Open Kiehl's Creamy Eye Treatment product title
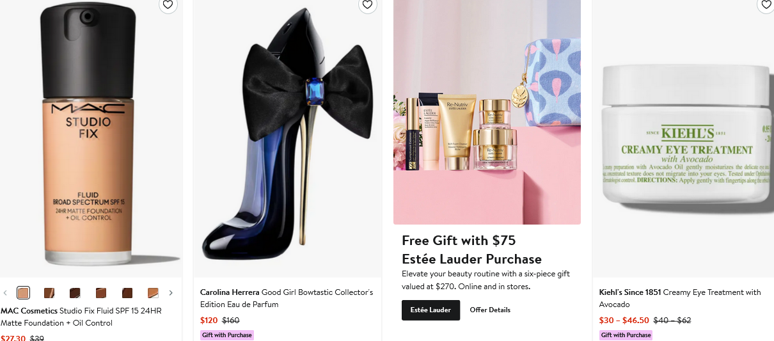 point(680,298)
